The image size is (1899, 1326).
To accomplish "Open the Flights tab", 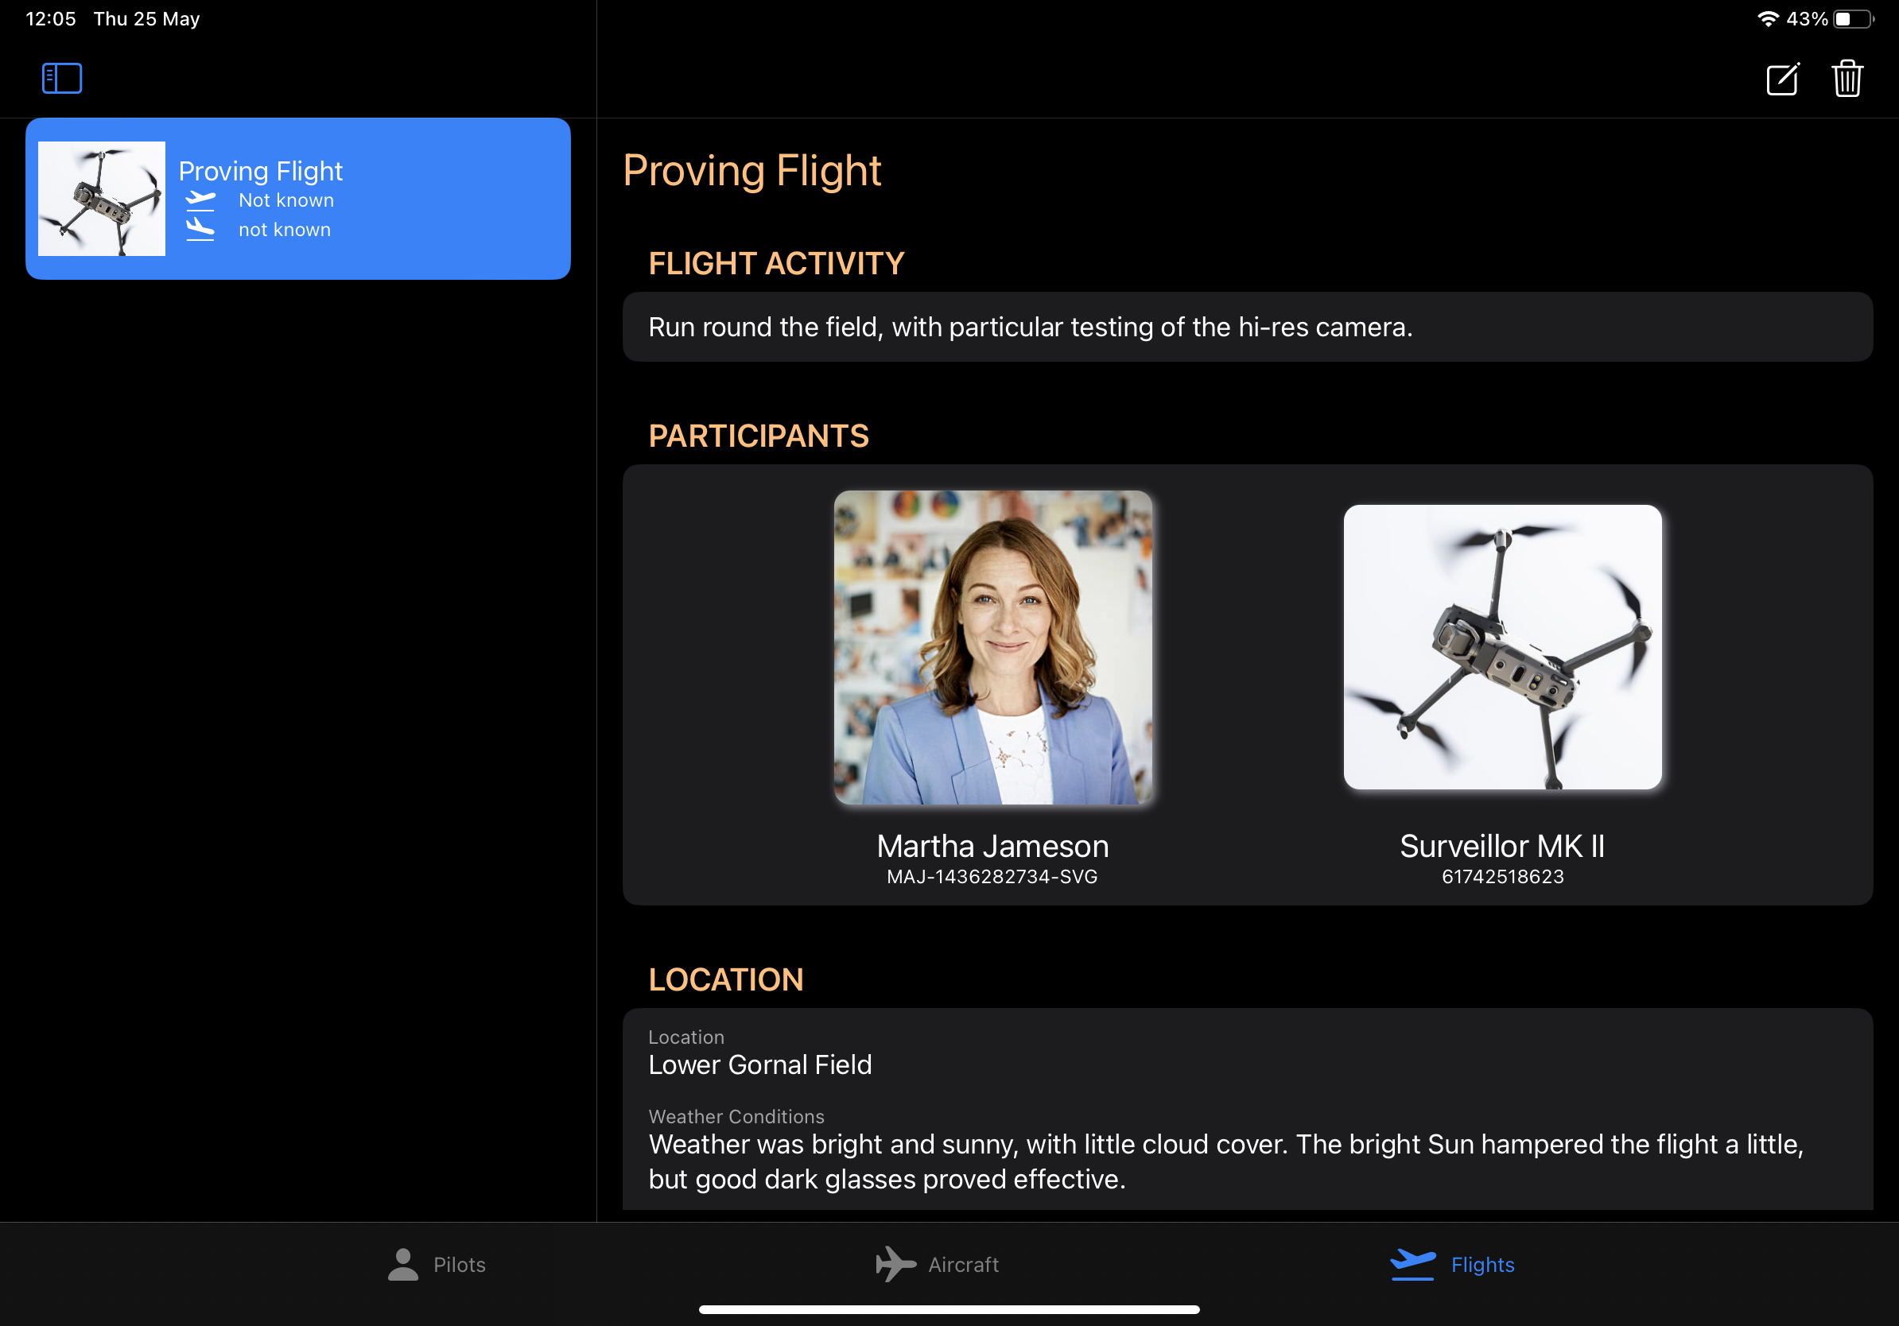I will [1452, 1265].
